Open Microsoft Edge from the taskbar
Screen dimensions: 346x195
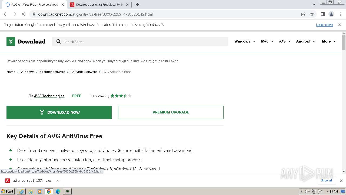pyautogui.click(x=58, y=191)
